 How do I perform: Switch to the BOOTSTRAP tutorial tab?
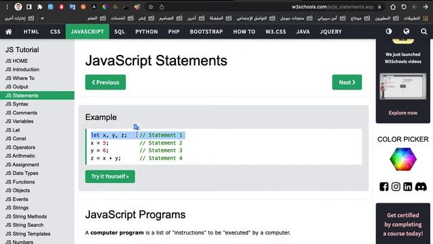coord(206,32)
